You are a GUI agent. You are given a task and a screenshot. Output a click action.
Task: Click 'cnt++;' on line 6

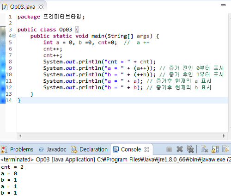click(53, 49)
